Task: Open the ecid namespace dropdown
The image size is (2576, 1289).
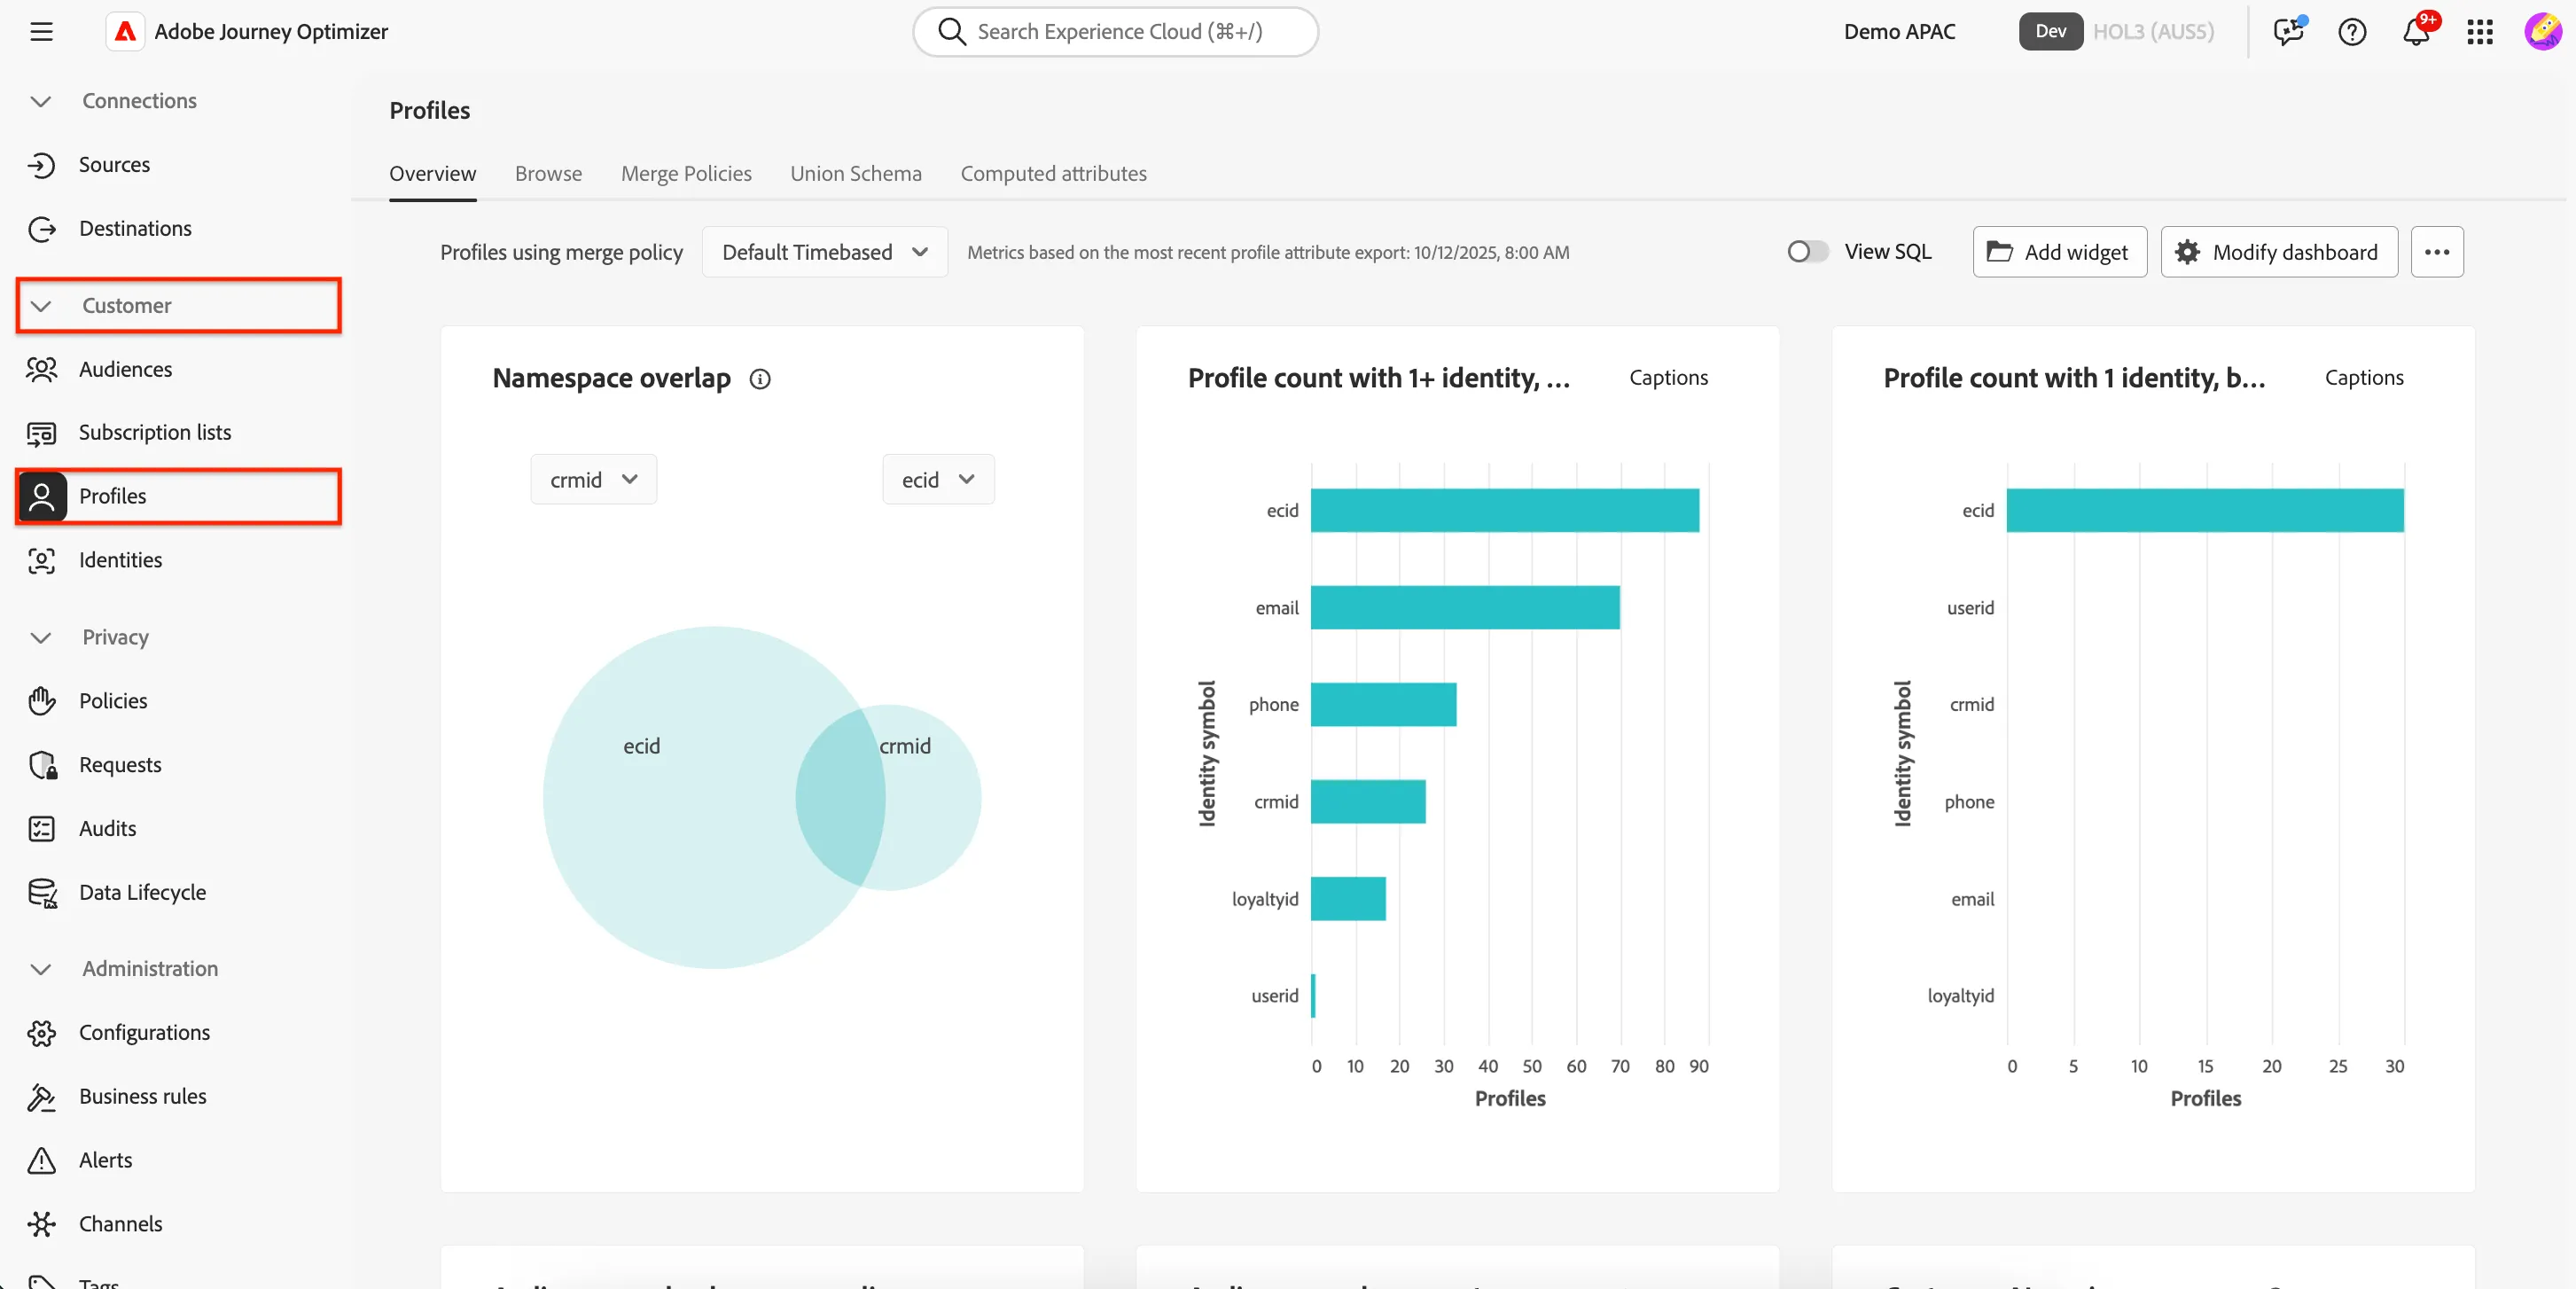Action: click(938, 480)
